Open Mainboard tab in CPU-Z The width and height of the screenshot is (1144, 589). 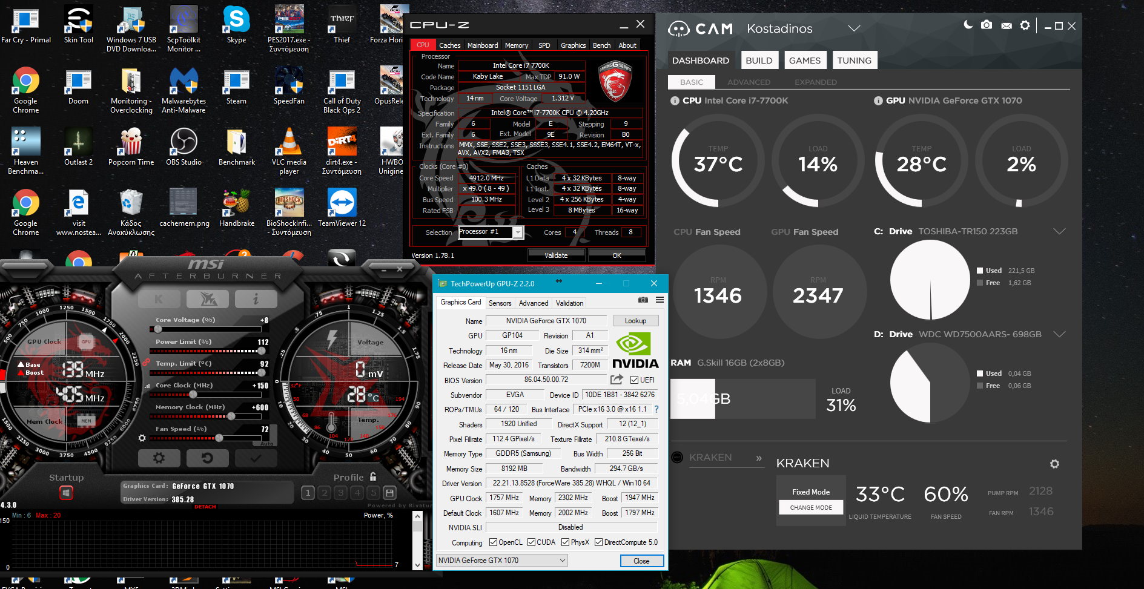click(482, 45)
